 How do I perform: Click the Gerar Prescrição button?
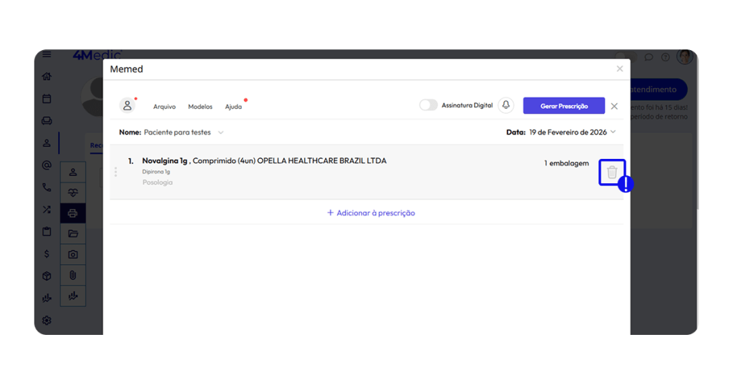pos(563,106)
